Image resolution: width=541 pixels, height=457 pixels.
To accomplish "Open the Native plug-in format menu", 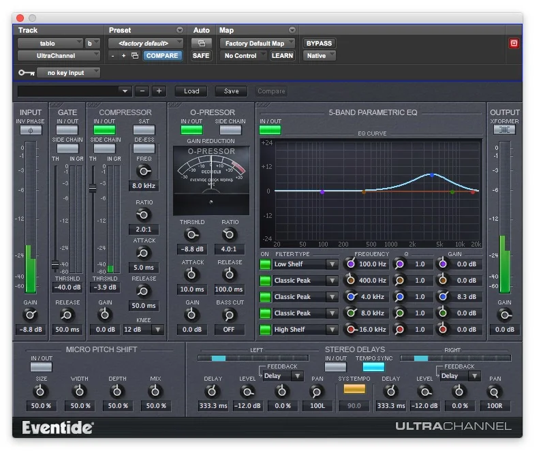I will click(x=319, y=56).
